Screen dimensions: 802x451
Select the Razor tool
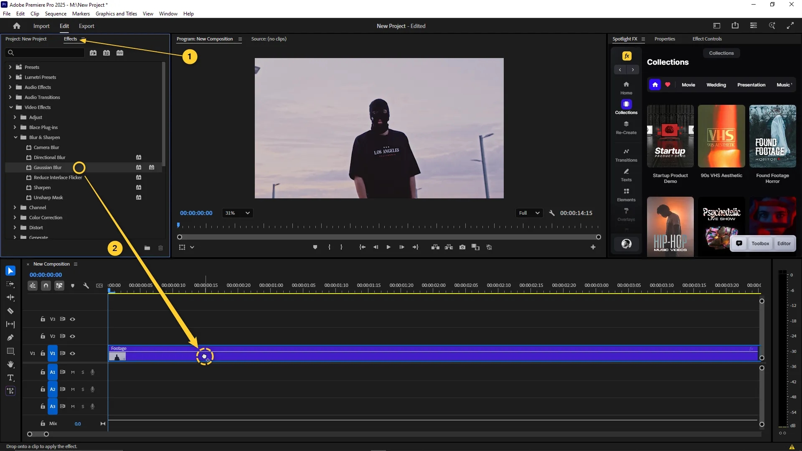pyautogui.click(x=10, y=311)
